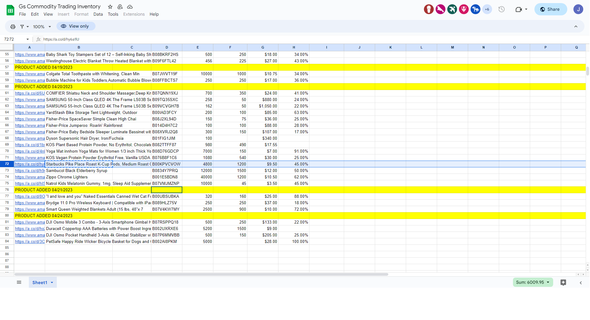Viewport: 590px width, 320px height.
Task: Expand the filter views dropdown arrow
Action: point(28,27)
